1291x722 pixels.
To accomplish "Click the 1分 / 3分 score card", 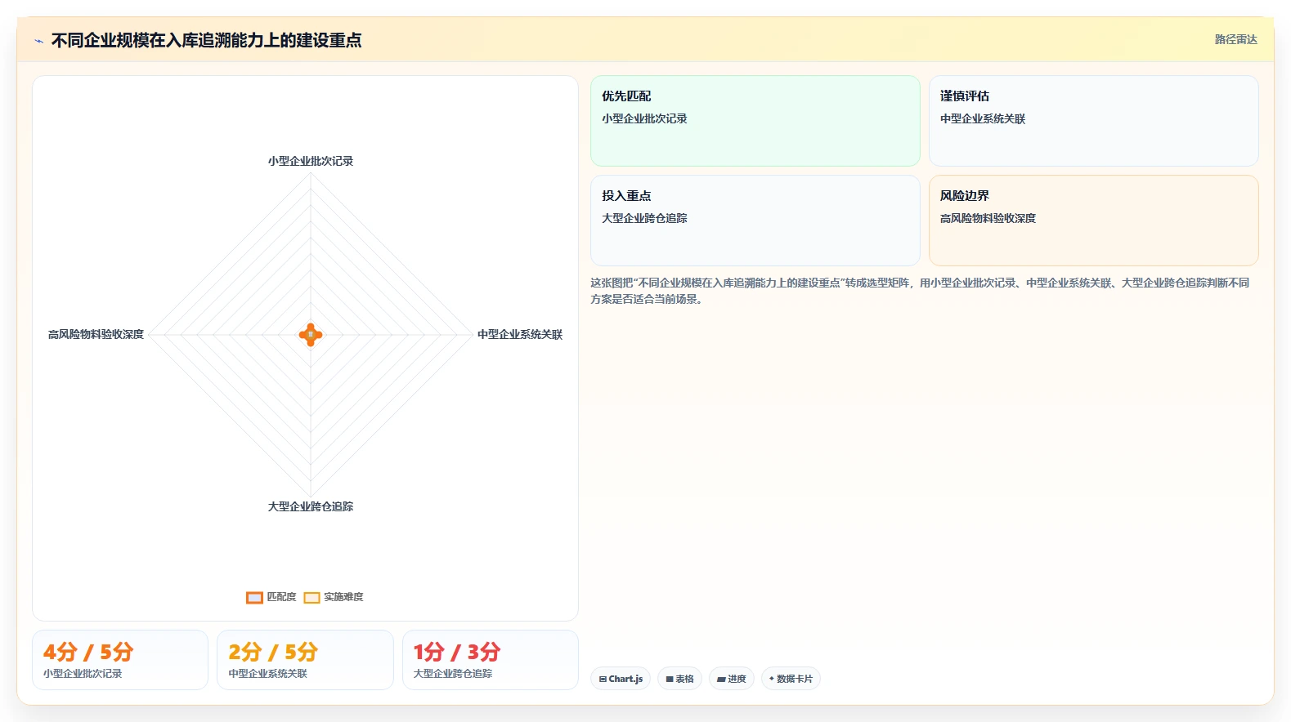I will coord(491,660).
